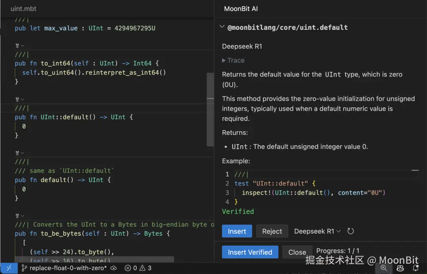This screenshot has height=274, width=427.
Task: Click the MoonBit AI icon above UInt::default
Action: 17,99
